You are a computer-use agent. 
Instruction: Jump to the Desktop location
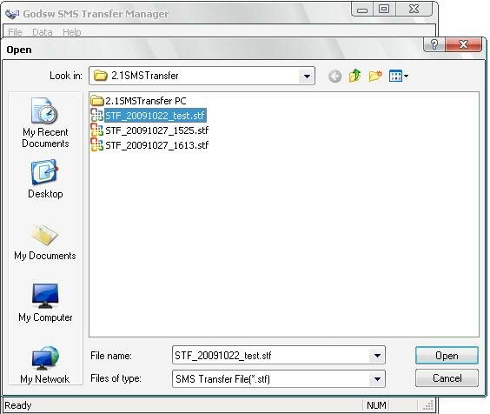point(45,179)
